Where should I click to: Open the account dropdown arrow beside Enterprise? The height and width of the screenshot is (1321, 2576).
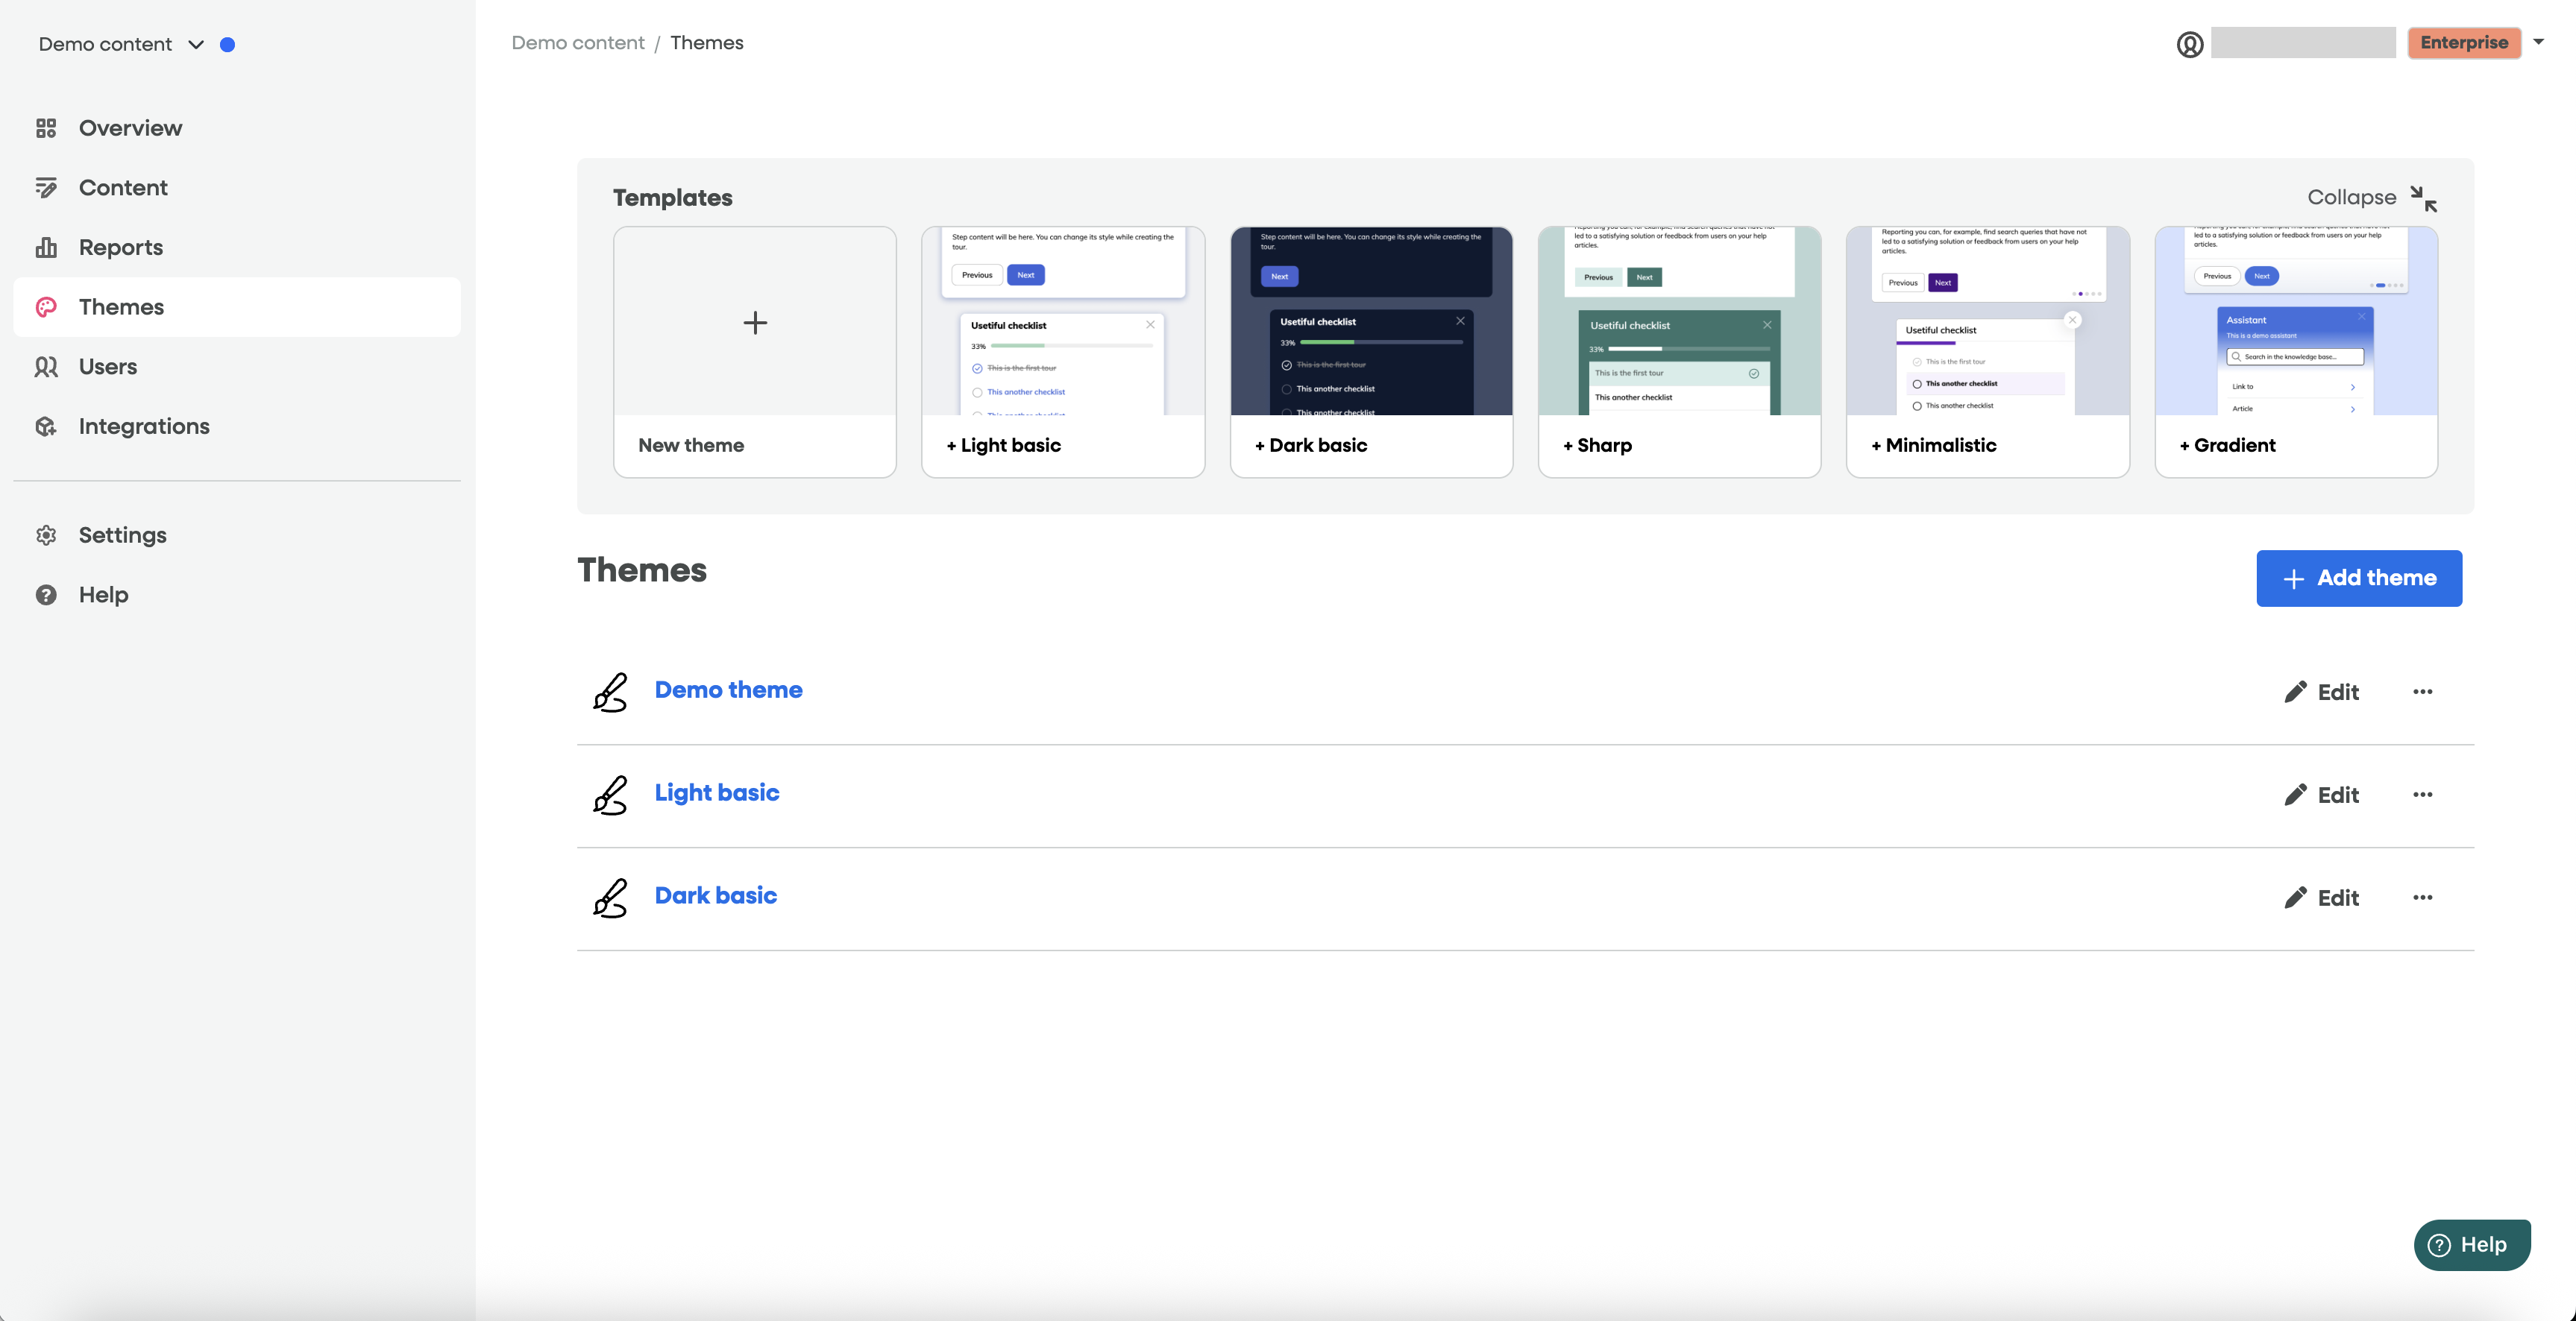point(2538,42)
